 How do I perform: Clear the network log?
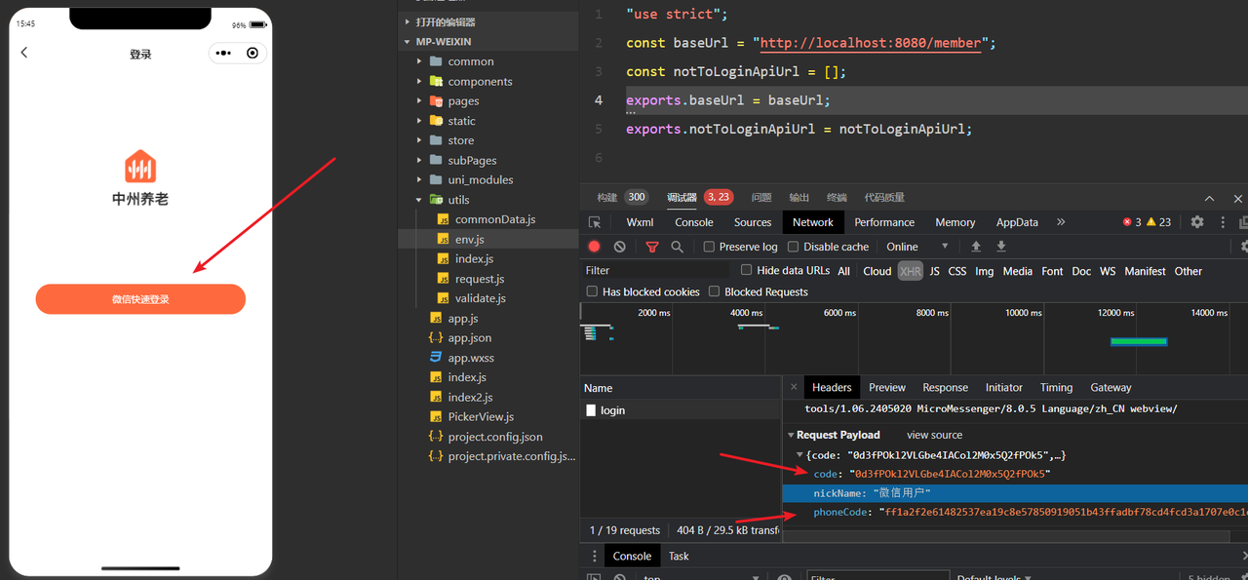point(620,247)
